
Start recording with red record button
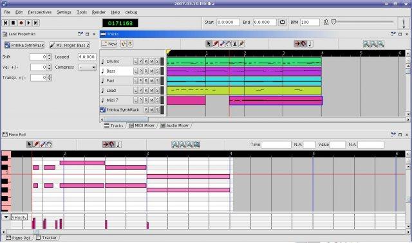point(21,23)
